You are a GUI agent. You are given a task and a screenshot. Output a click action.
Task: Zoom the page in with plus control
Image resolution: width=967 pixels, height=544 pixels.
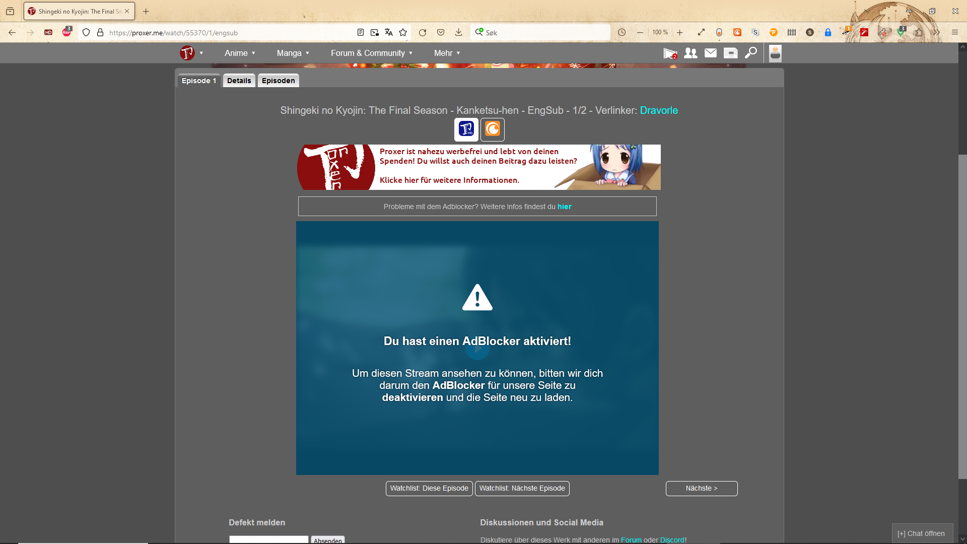coord(679,32)
